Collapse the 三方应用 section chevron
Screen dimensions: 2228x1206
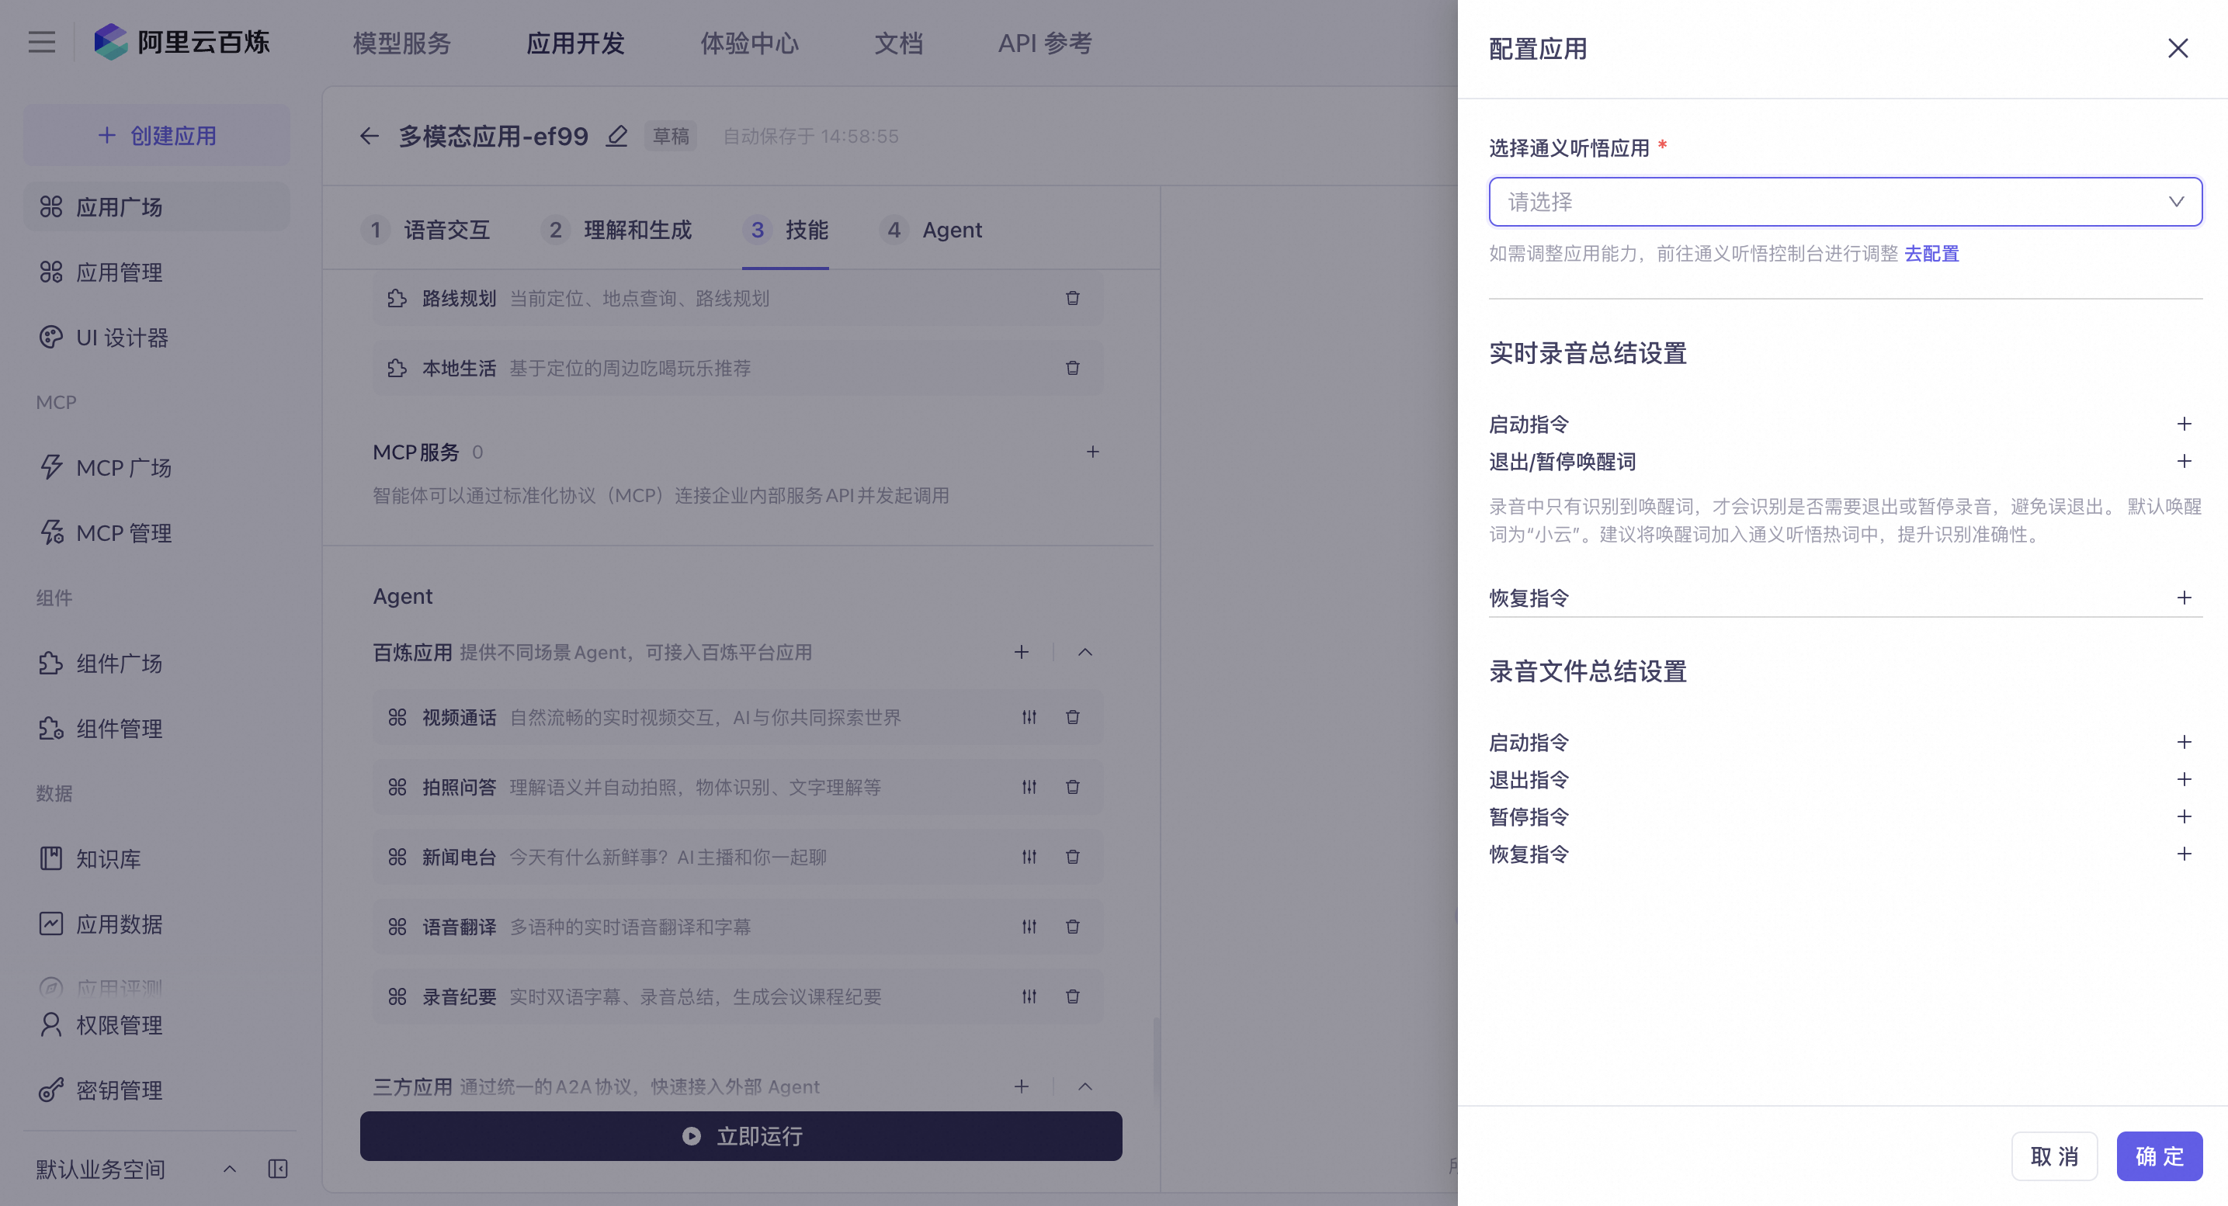[x=1085, y=1086]
